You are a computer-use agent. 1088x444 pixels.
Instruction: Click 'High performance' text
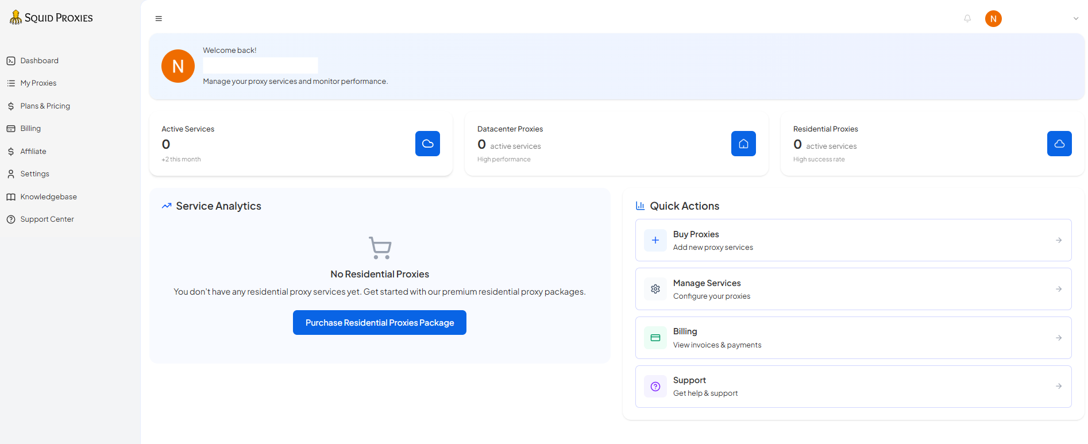tap(504, 160)
